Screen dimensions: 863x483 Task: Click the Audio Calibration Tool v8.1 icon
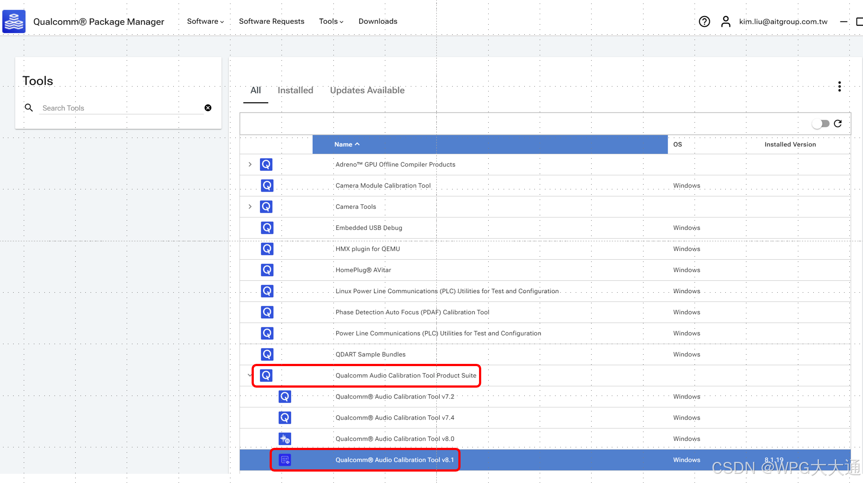[285, 460]
